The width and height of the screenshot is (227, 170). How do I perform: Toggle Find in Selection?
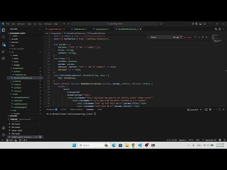(x=203, y=37)
